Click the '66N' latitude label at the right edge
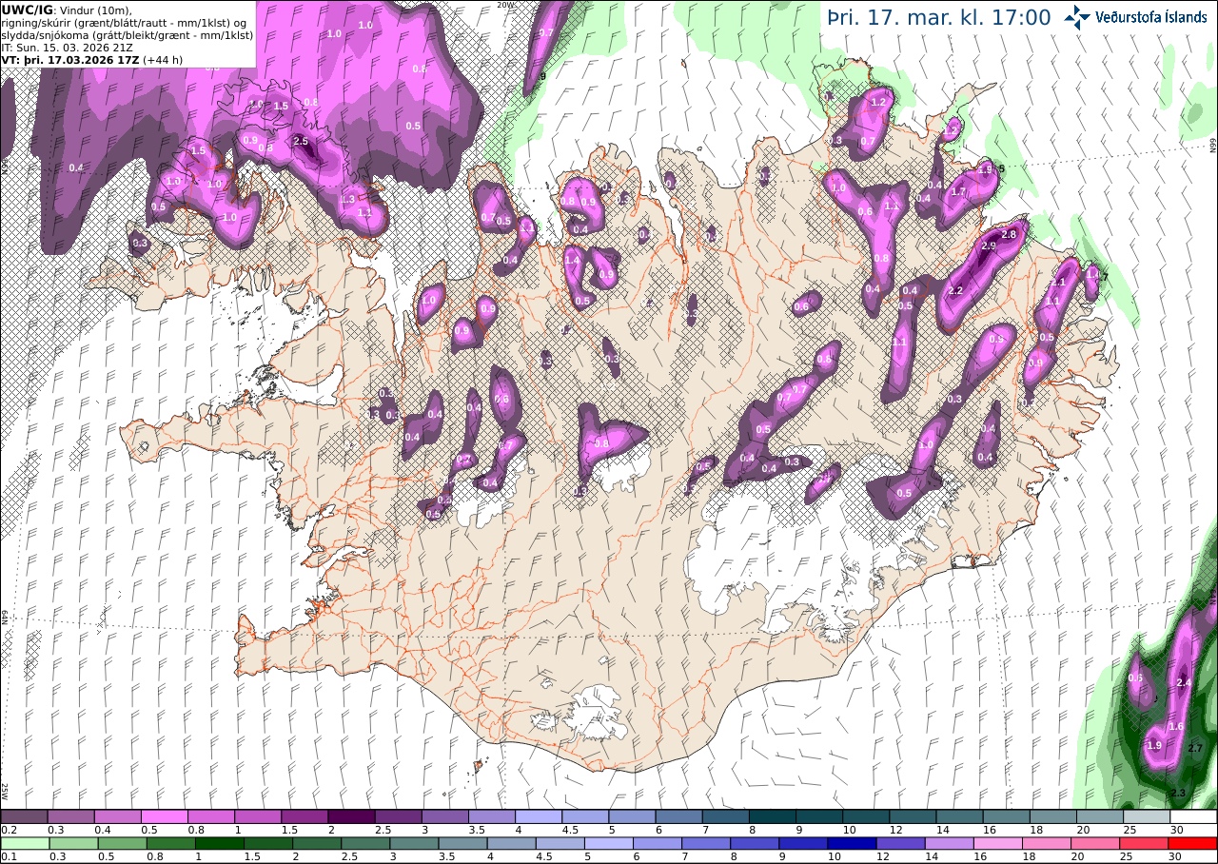This screenshot has width=1218, height=864. (x=1213, y=145)
